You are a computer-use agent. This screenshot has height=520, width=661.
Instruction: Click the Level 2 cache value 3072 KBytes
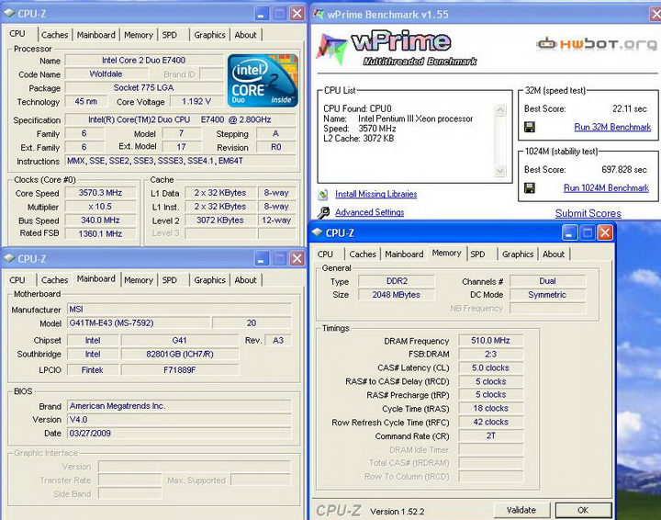click(220, 220)
